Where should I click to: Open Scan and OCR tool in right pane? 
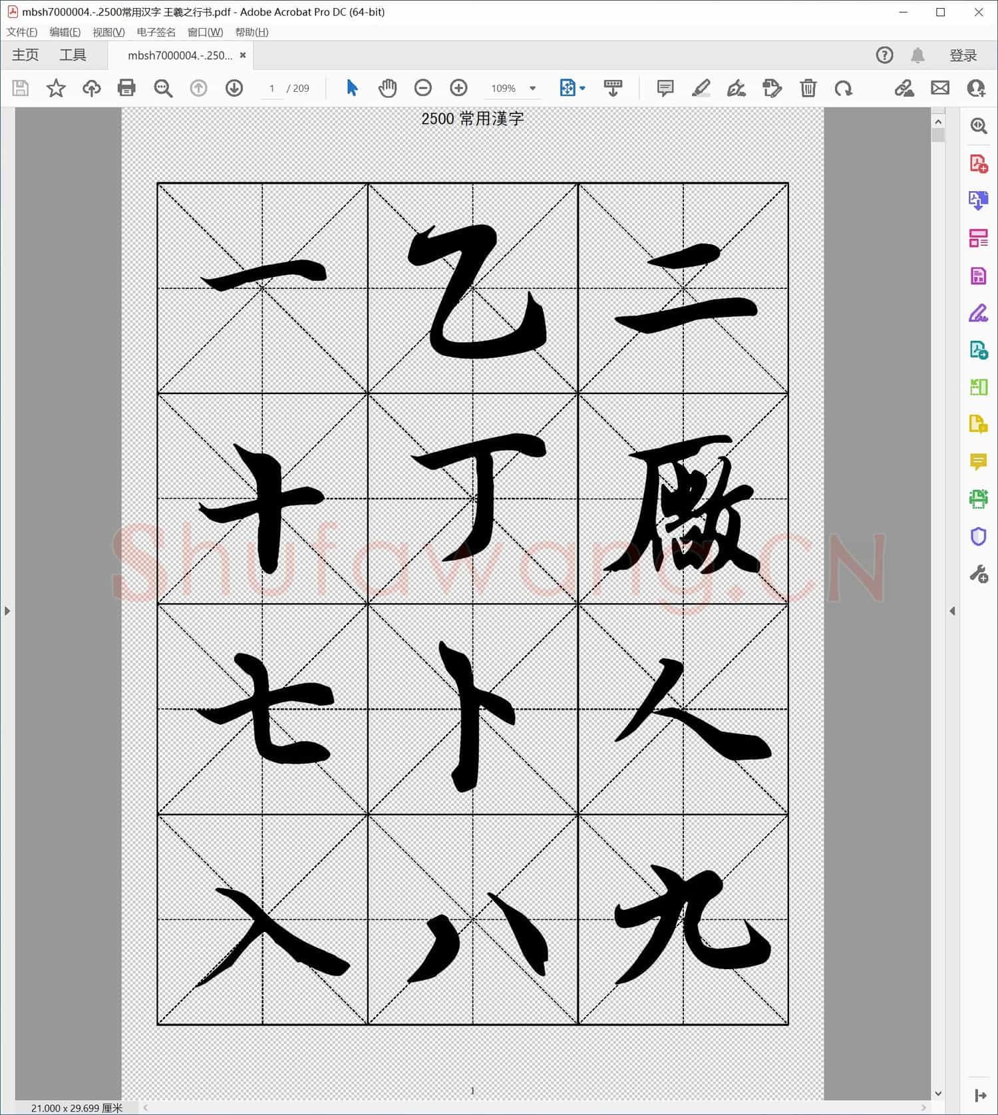pos(978,499)
